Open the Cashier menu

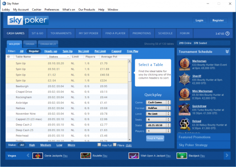click(37, 10)
